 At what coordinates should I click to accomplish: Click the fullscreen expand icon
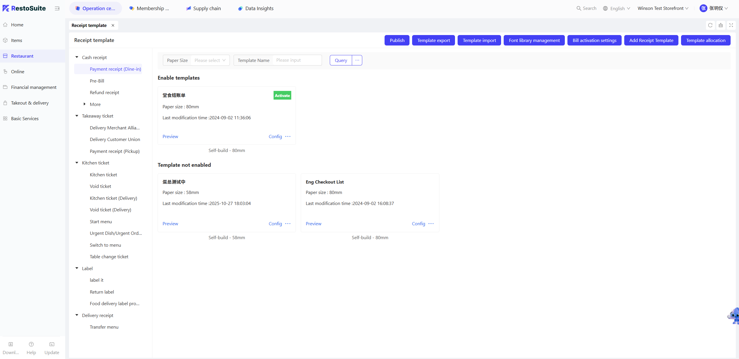(731, 25)
